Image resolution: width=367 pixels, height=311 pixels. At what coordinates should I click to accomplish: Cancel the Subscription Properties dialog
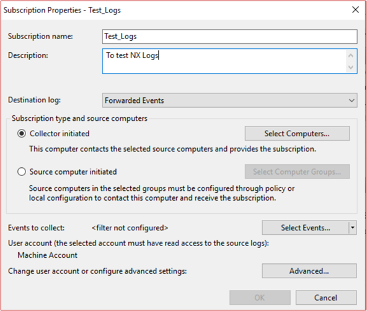(x=326, y=297)
